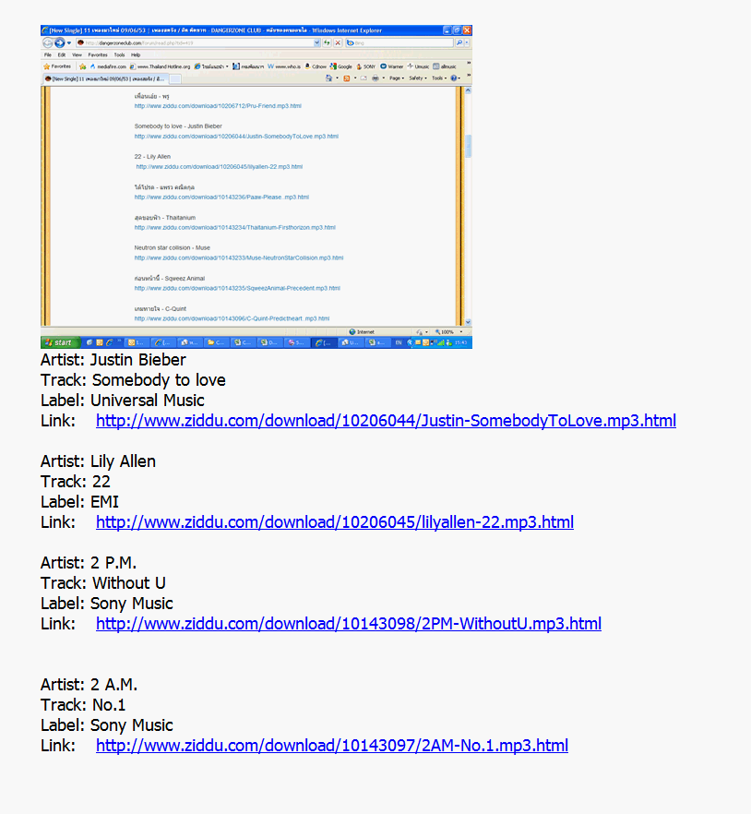Image resolution: width=751 pixels, height=814 pixels.
Task: Open the www.Thailand Hotline.org bookmark
Action: tap(160, 66)
